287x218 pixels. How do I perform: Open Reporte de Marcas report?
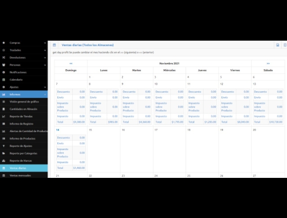click(x=24, y=161)
